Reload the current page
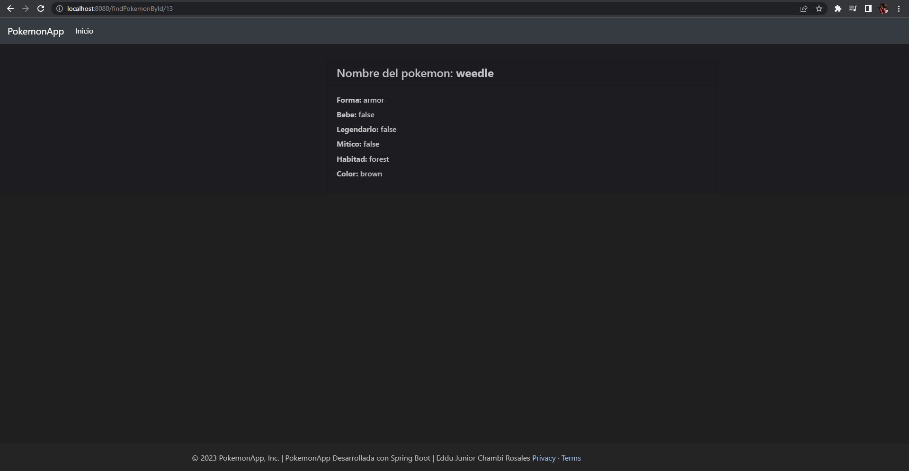The height and width of the screenshot is (471, 909). tap(41, 9)
